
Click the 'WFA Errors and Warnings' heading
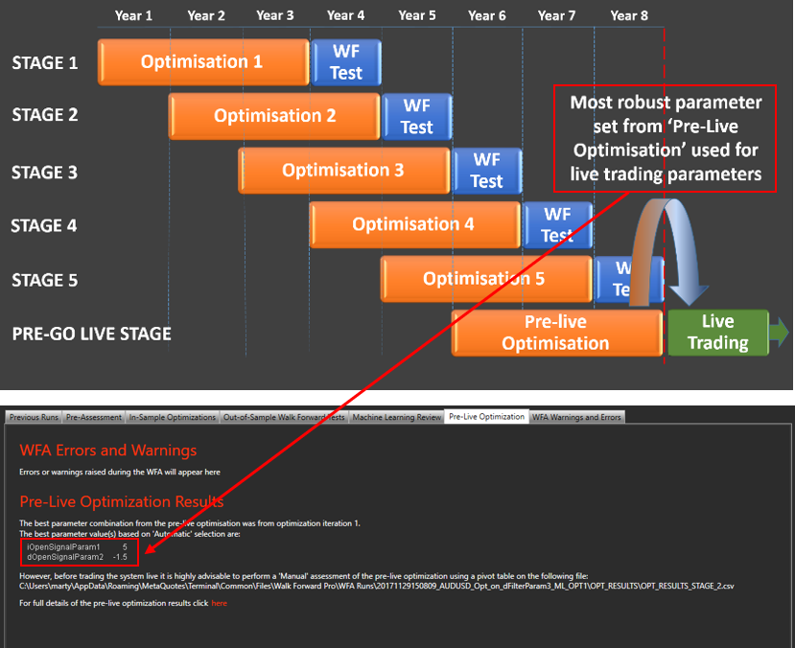pos(108,451)
